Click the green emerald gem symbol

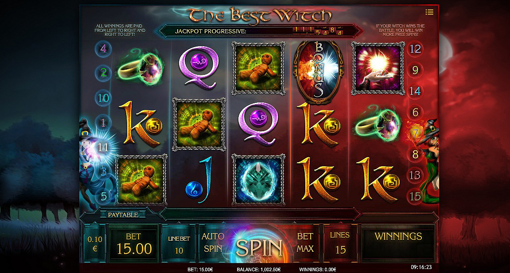258,180
